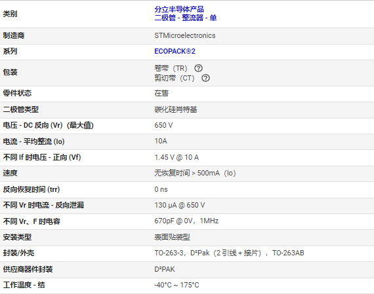
Task: Open the ECOPACK®2 series link
Action: click(175, 51)
